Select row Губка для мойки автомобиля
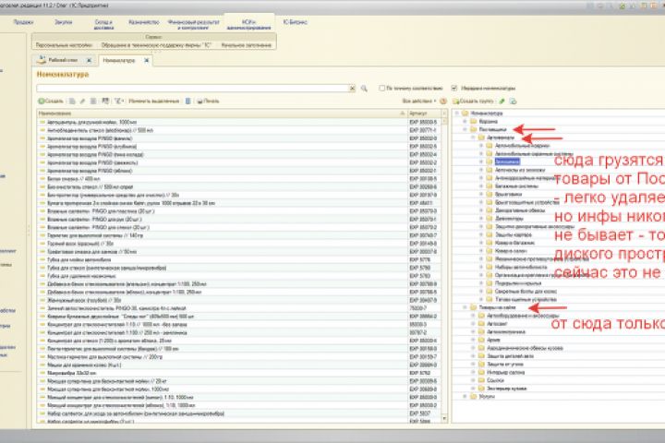This screenshot has width=665, height=443. pyautogui.click(x=239, y=259)
